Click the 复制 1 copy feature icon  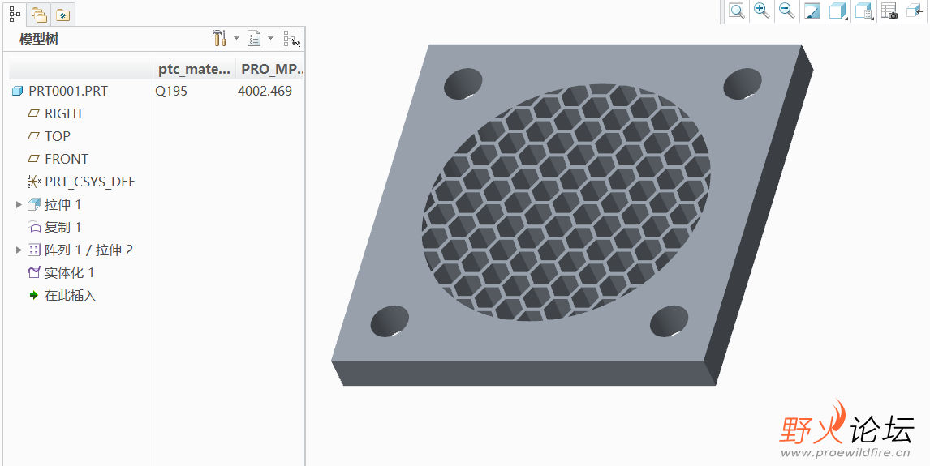pos(34,228)
